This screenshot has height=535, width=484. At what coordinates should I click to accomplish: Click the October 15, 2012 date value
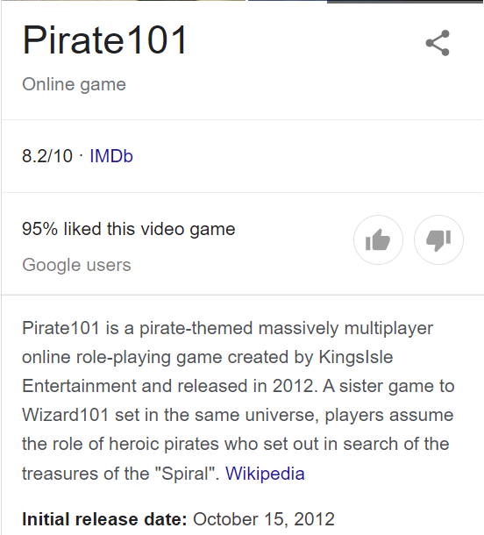(264, 519)
